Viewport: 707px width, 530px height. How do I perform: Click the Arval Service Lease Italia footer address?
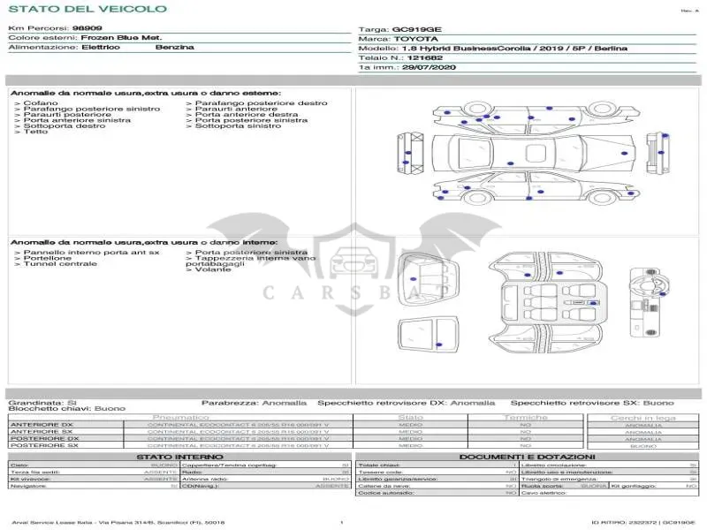118,523
